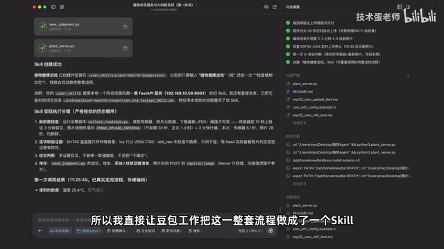Open the 更多技能 dropdown
This screenshot has width=444, height=249.
171,230
